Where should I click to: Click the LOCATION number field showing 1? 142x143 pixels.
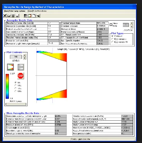126,25
